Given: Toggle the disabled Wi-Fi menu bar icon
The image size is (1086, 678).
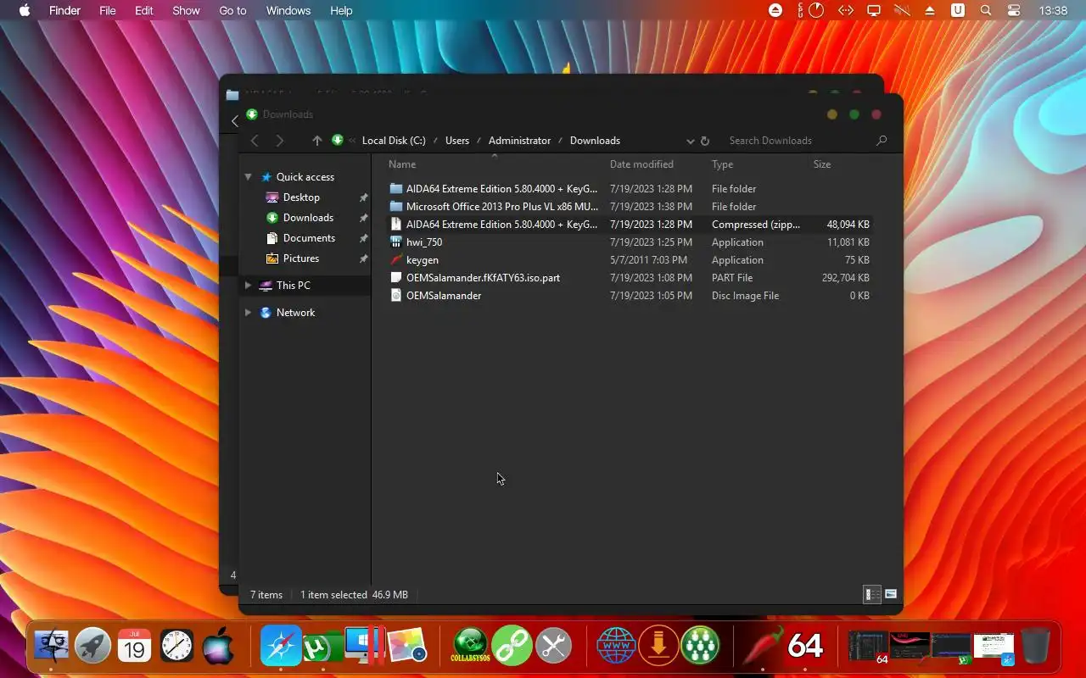Looking at the screenshot, I should pos(901,10).
